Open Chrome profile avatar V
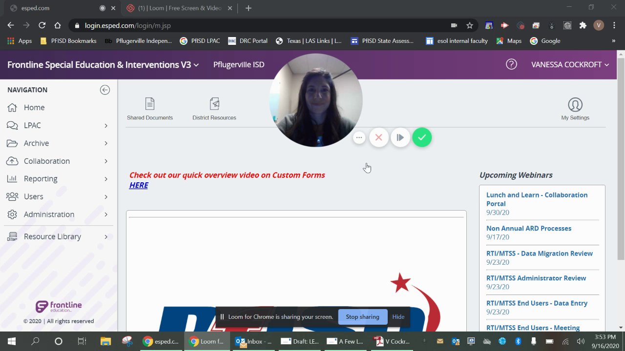 click(x=599, y=25)
